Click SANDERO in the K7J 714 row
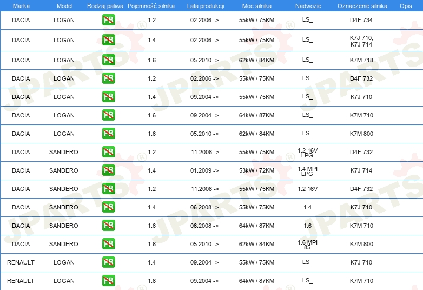The width and height of the screenshot is (423, 290). [64, 170]
